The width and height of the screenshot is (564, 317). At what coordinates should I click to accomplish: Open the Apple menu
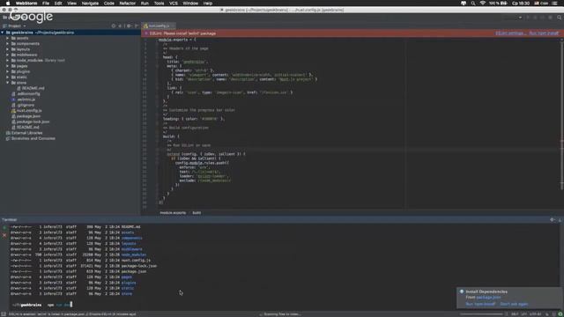click(x=8, y=4)
